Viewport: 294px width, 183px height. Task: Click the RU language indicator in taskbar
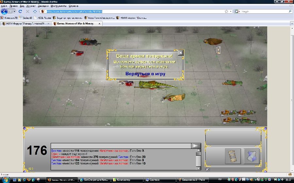[x=220, y=179]
